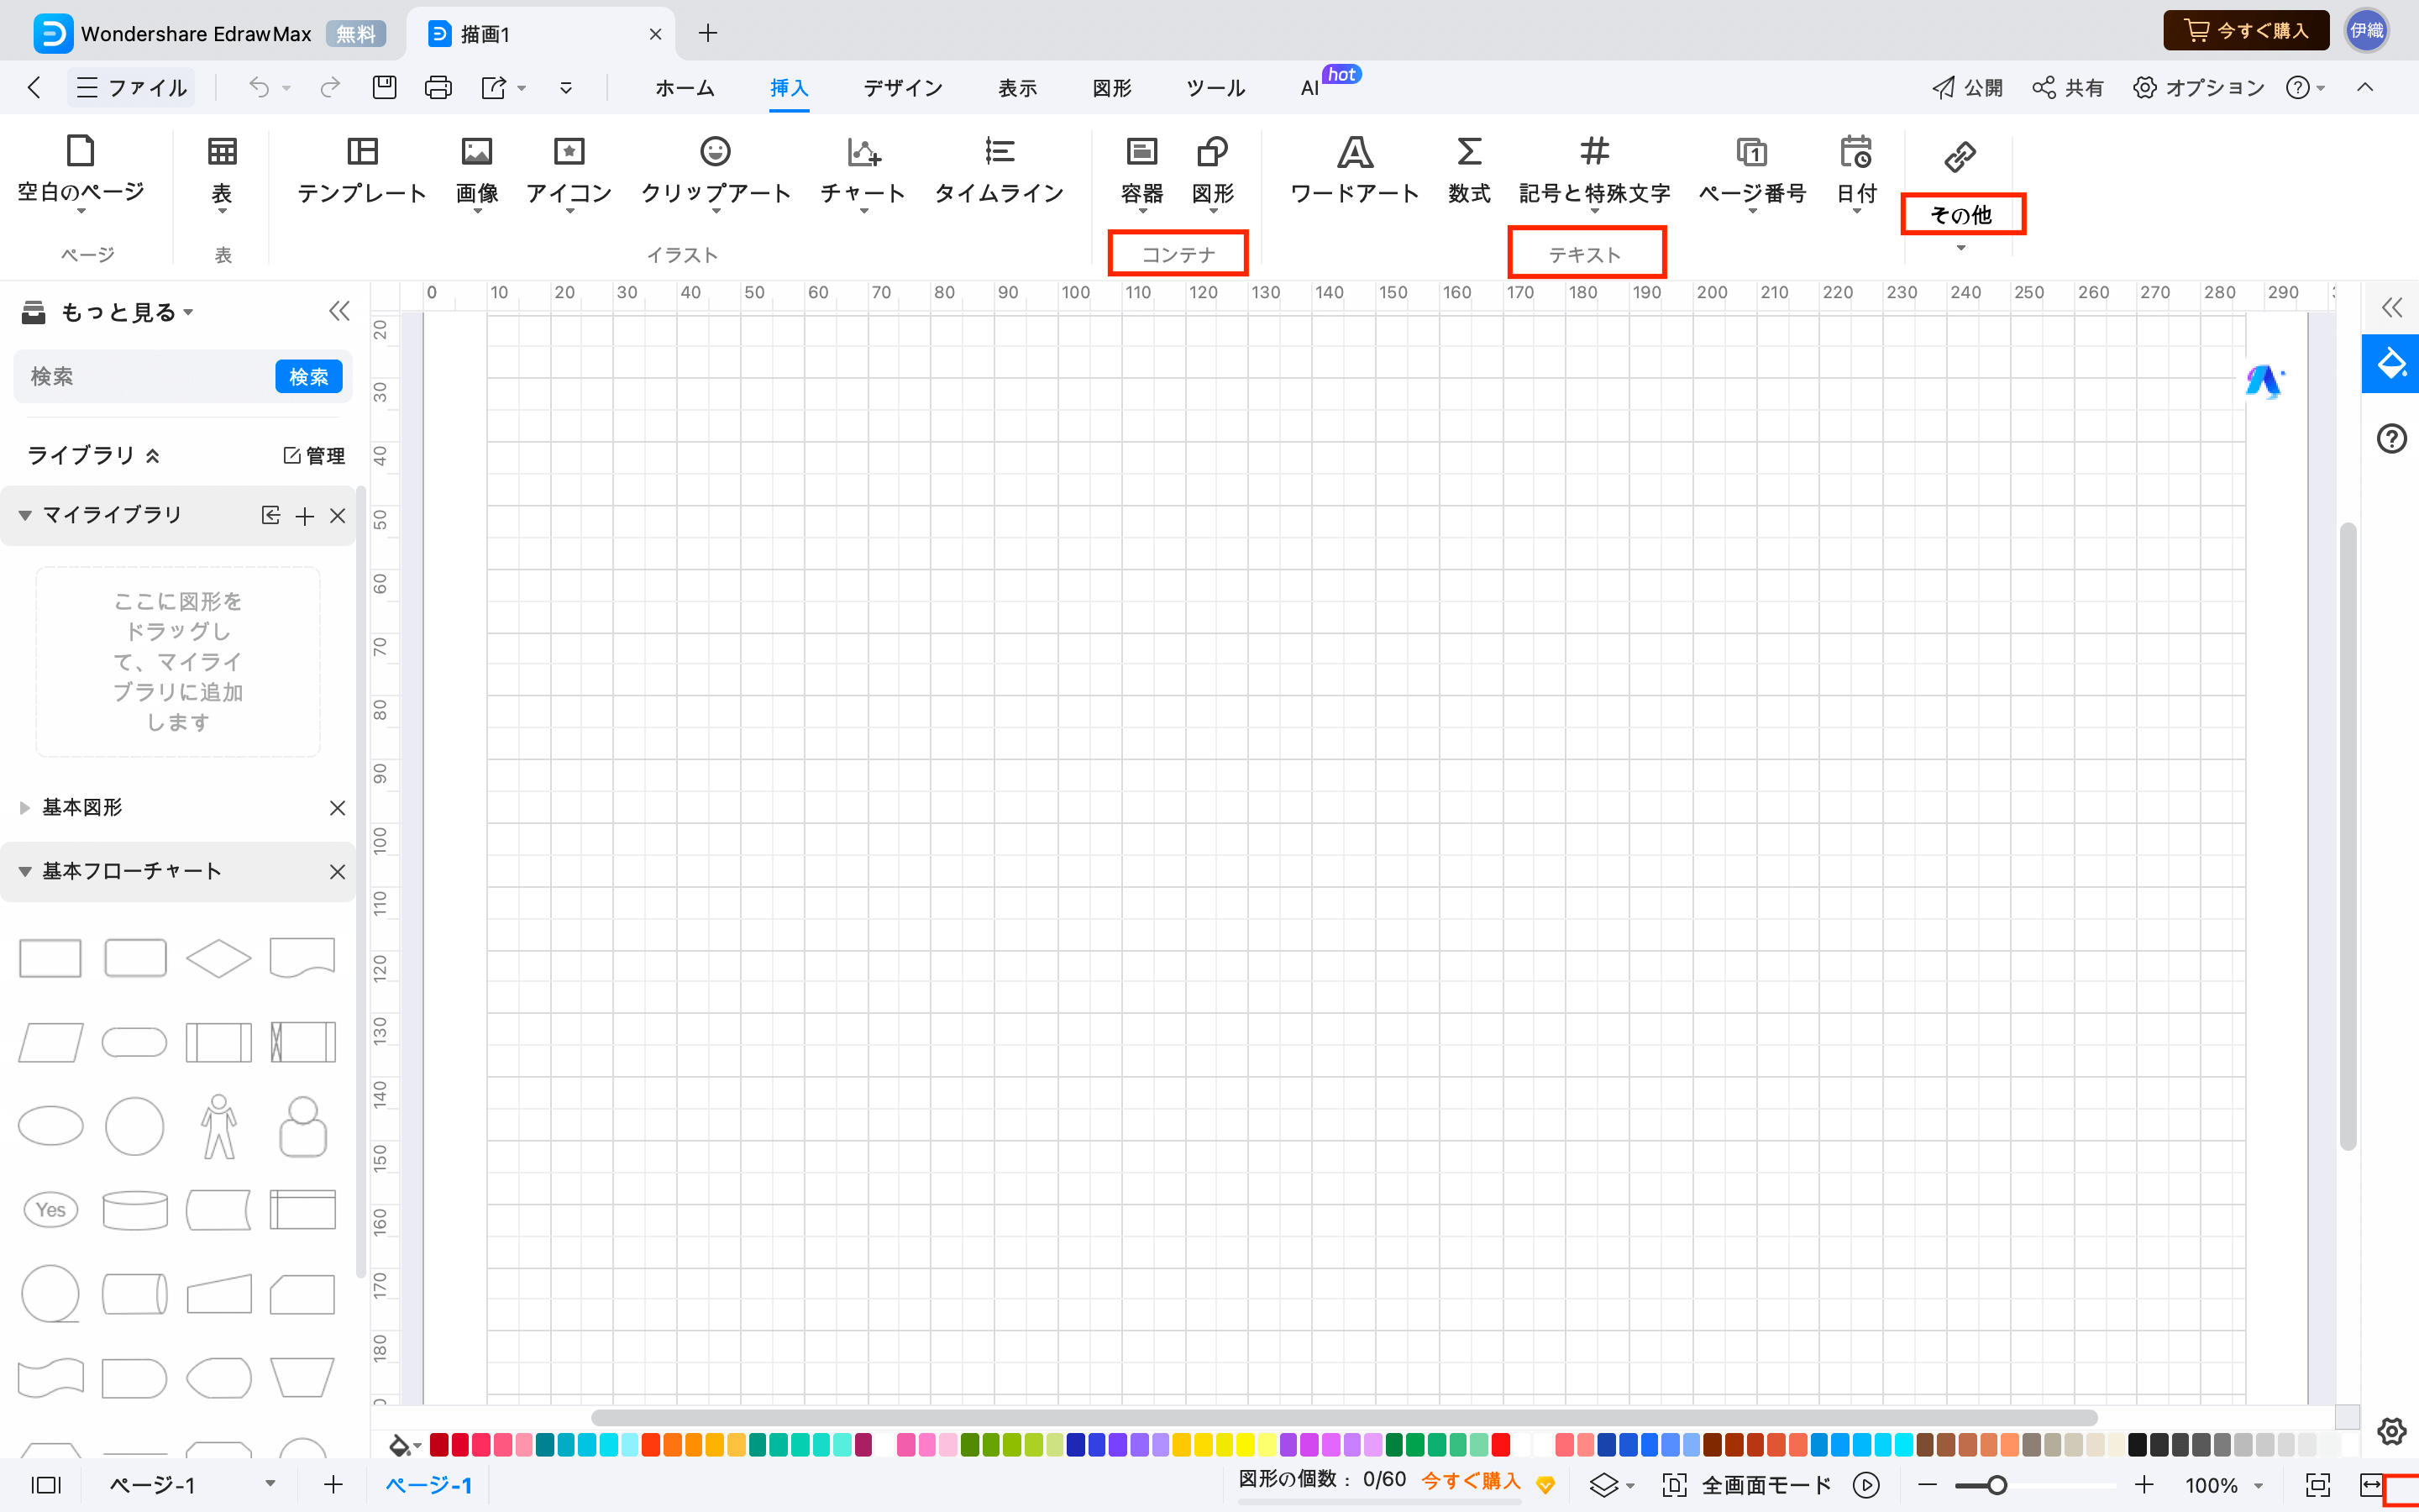Insert ワードアート word art

(x=1355, y=168)
